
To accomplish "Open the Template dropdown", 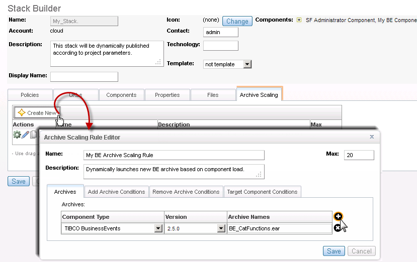I will (x=247, y=64).
